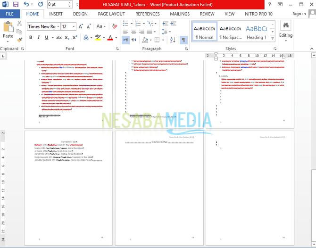Collapse the ribbon with the caret
The width and height of the screenshot is (316, 248).
coord(312,49)
